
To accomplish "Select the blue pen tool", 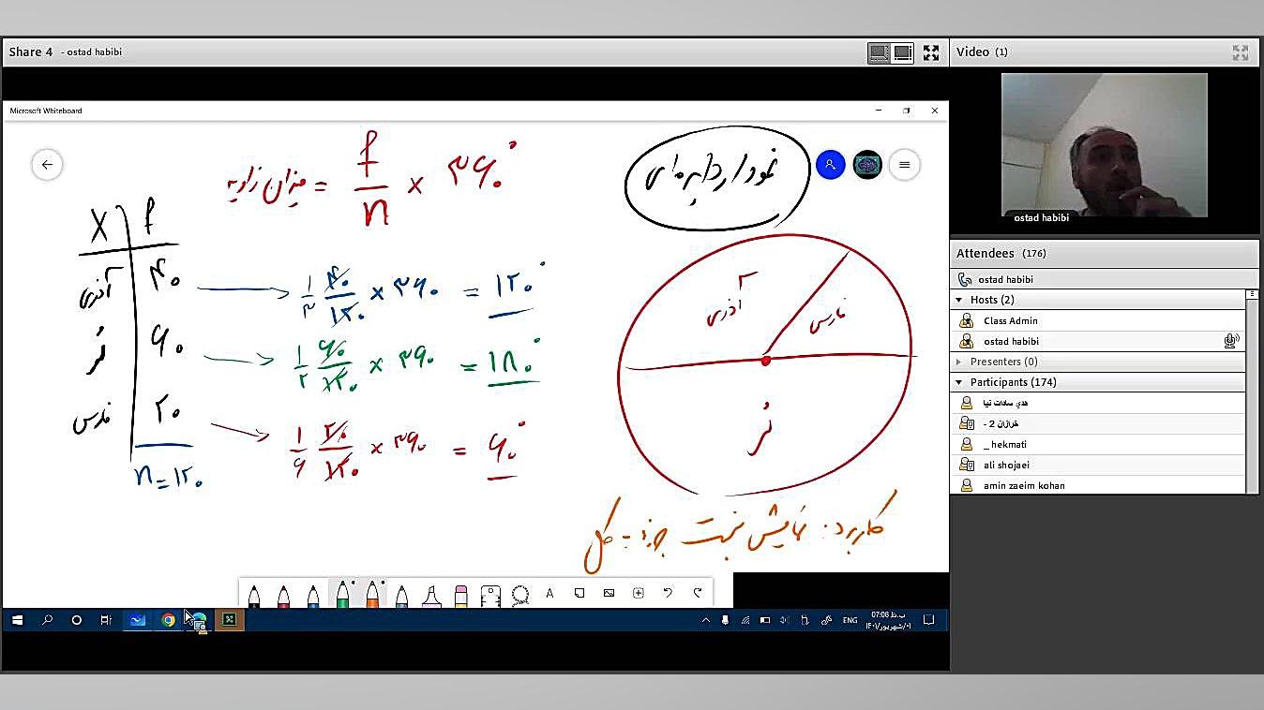I will click(x=313, y=596).
